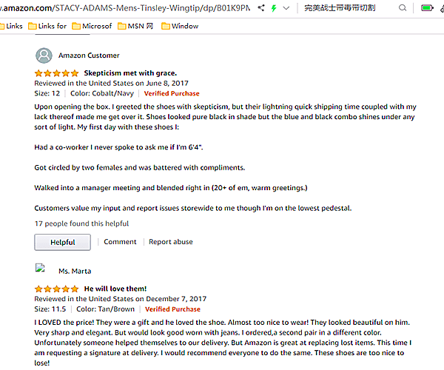Click the Helpful button
Viewport: 444px width, 370px height.
(62, 242)
